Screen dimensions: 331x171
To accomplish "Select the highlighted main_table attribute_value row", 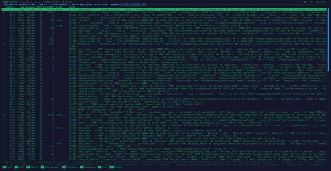I will point(164,9).
